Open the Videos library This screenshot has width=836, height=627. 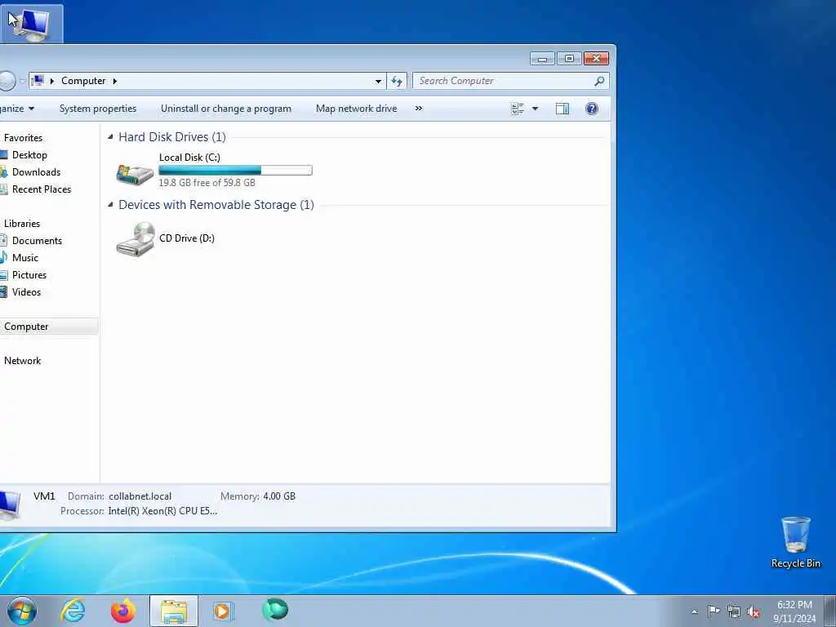(x=26, y=291)
